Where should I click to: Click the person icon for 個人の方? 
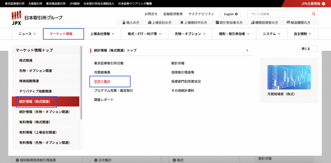124,23
